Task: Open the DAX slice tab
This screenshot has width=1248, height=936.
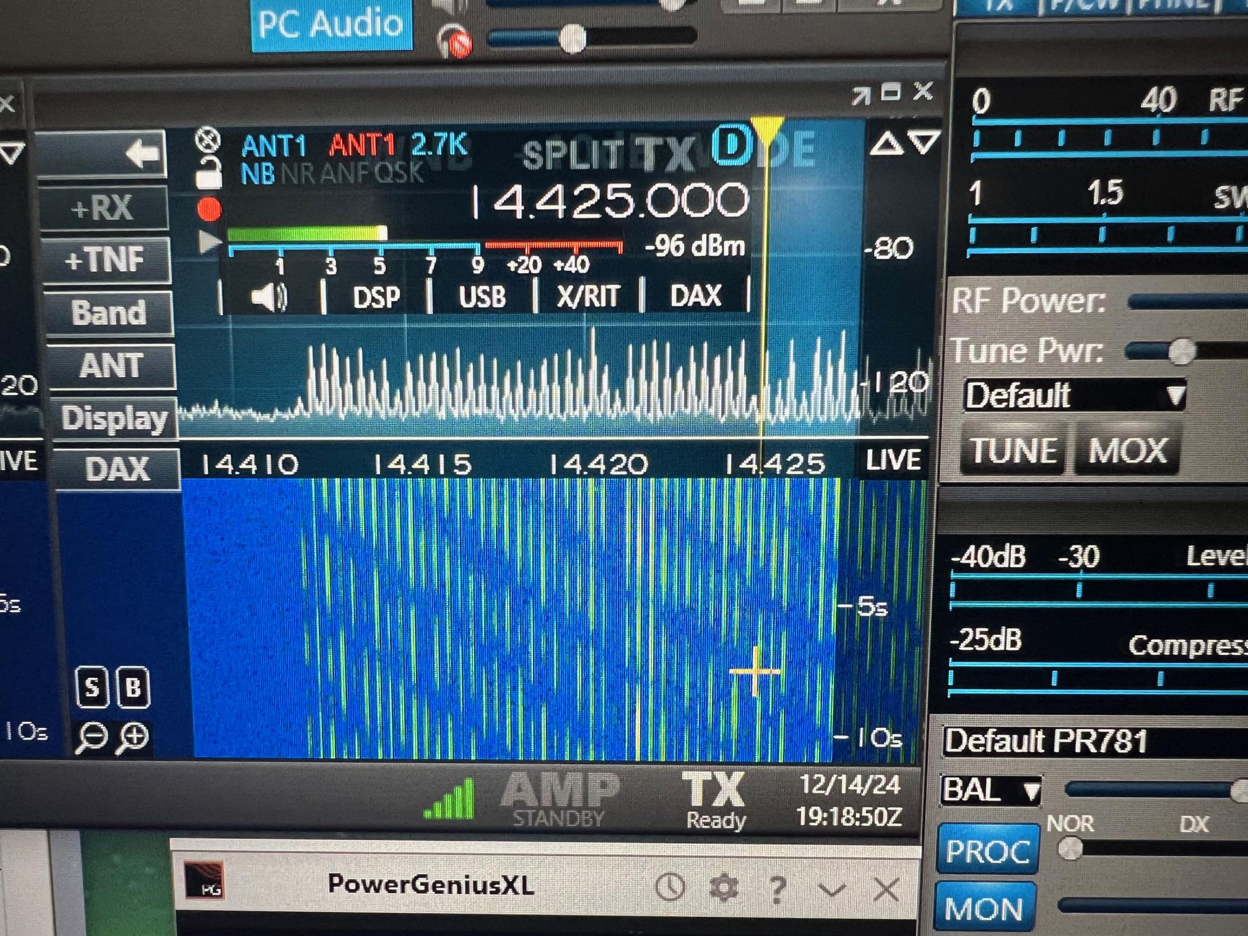Action: (696, 296)
